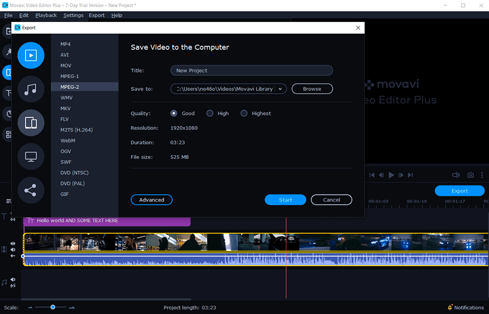Click the Browse button
The image size is (489, 314).
pos(312,89)
